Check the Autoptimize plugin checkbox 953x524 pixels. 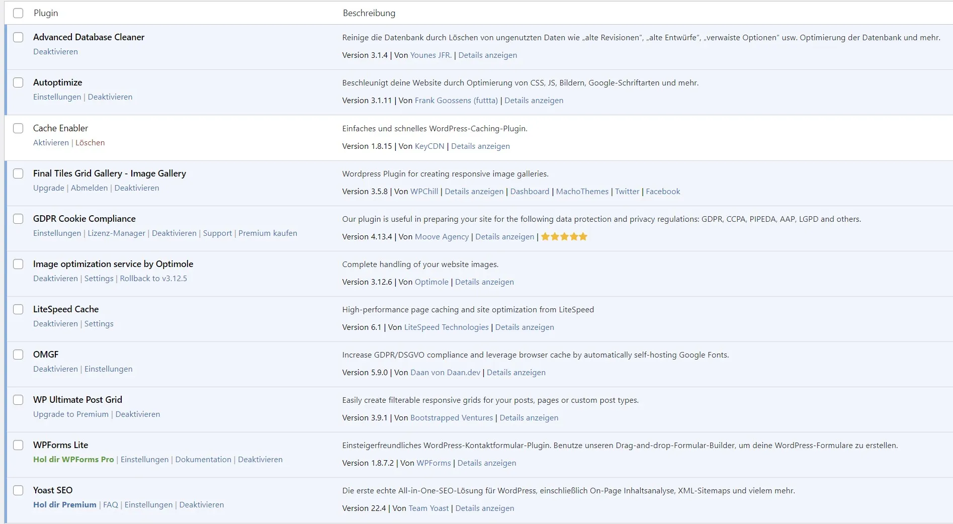pos(18,82)
